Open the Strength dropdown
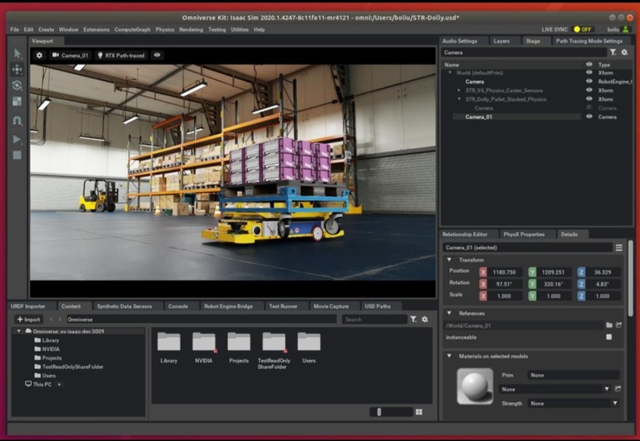This screenshot has width=640, height=441. pos(573,403)
